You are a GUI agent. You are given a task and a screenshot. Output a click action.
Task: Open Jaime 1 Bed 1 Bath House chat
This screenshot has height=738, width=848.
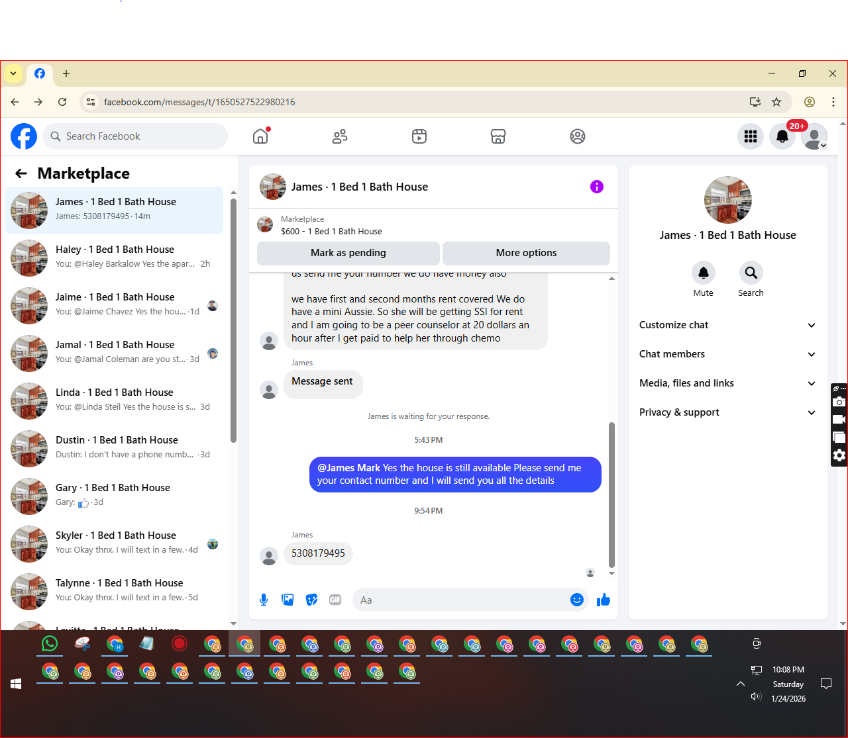[x=115, y=306]
